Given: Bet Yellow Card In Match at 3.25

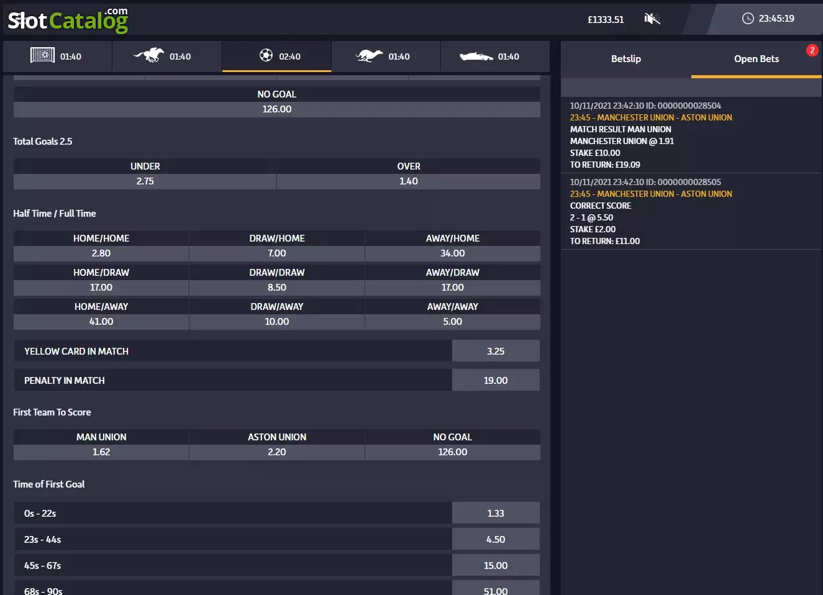Looking at the screenshot, I should (x=496, y=351).
